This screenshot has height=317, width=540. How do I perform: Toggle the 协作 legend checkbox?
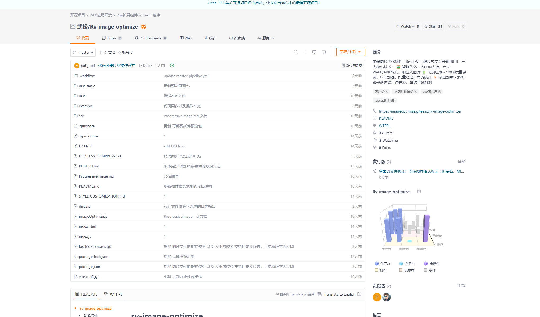point(376,270)
